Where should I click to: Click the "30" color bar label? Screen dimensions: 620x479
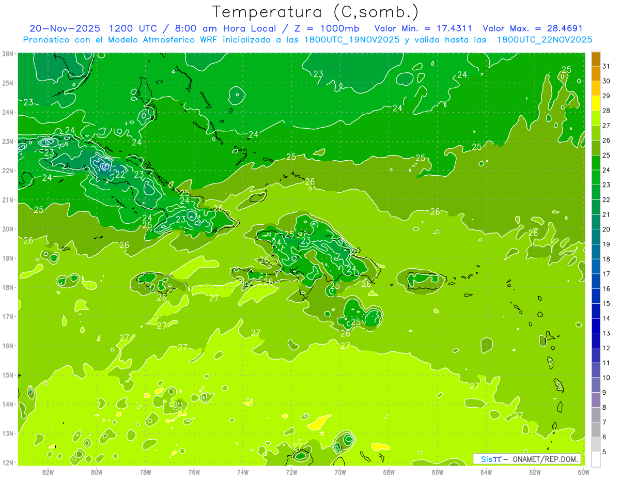tap(606, 81)
